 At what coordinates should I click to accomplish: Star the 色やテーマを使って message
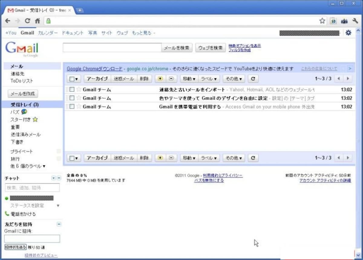click(79, 98)
